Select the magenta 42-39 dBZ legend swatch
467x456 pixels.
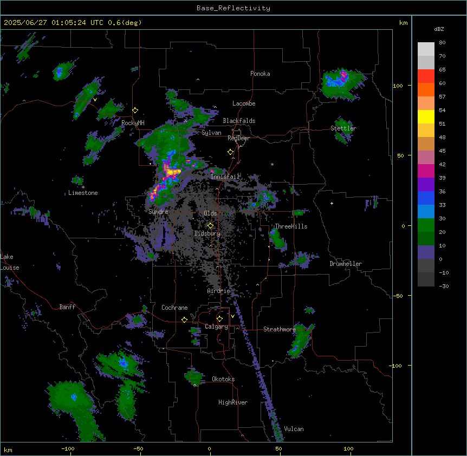pos(426,171)
